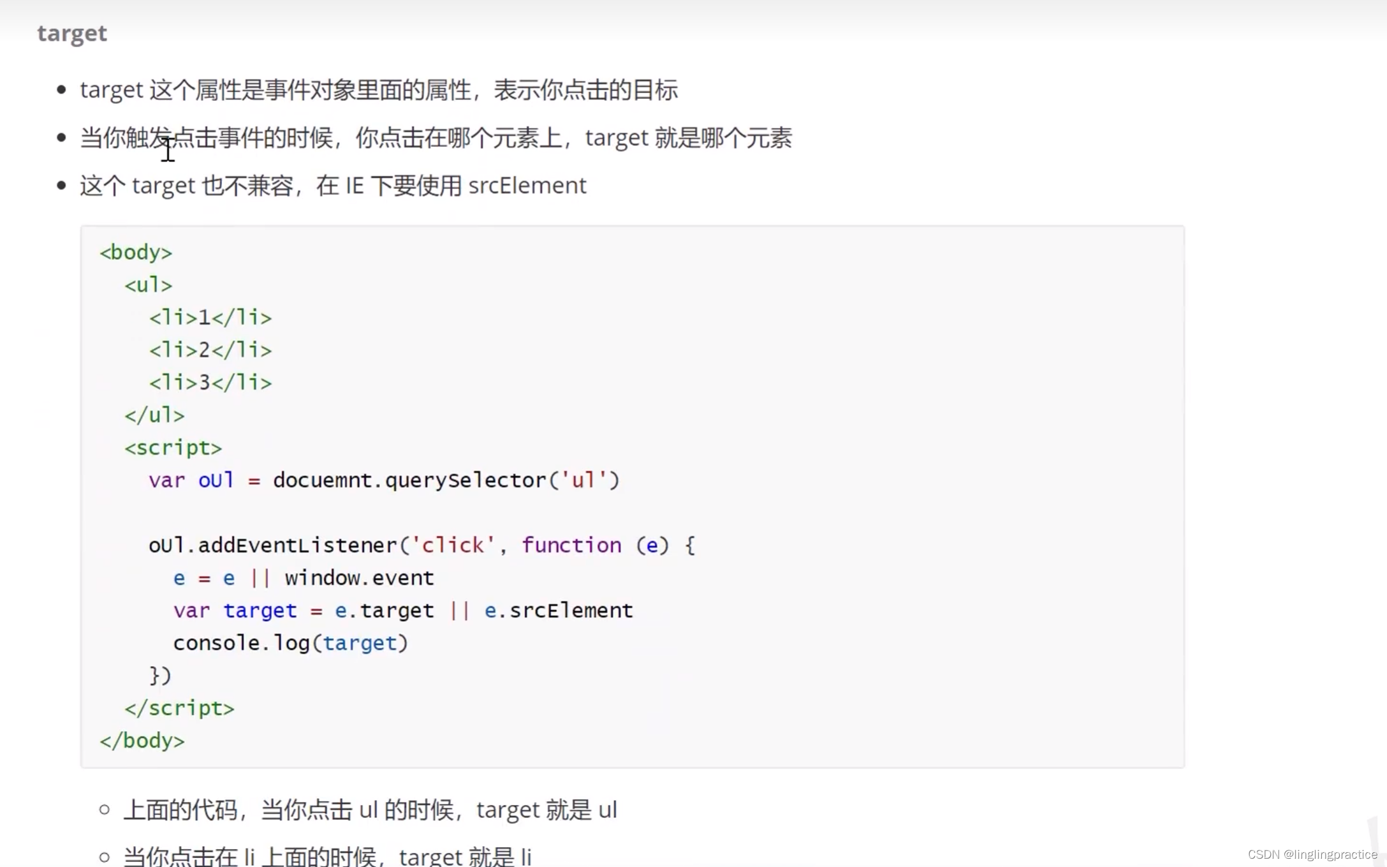Click code line 'var oUl = docuemnt.querySelector'
This screenshot has height=867, width=1387.
384,480
